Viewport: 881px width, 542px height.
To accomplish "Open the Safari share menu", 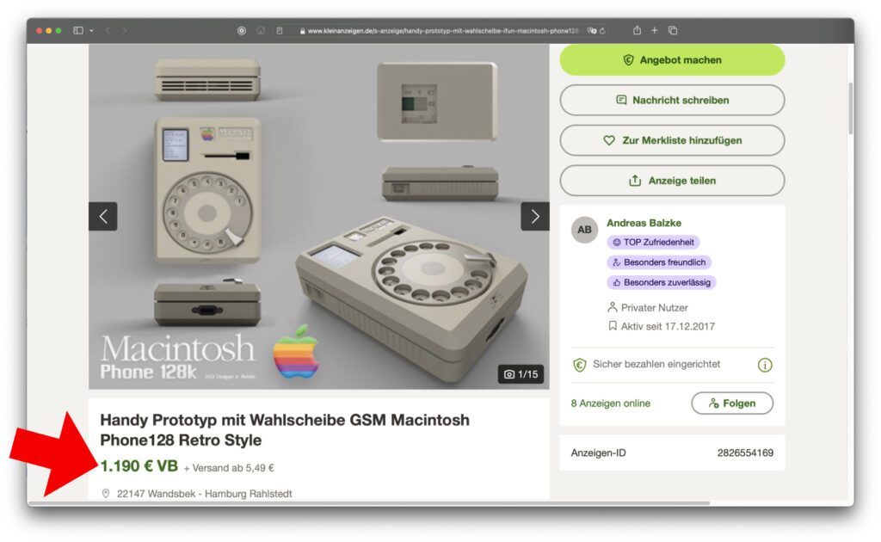I will click(x=637, y=30).
